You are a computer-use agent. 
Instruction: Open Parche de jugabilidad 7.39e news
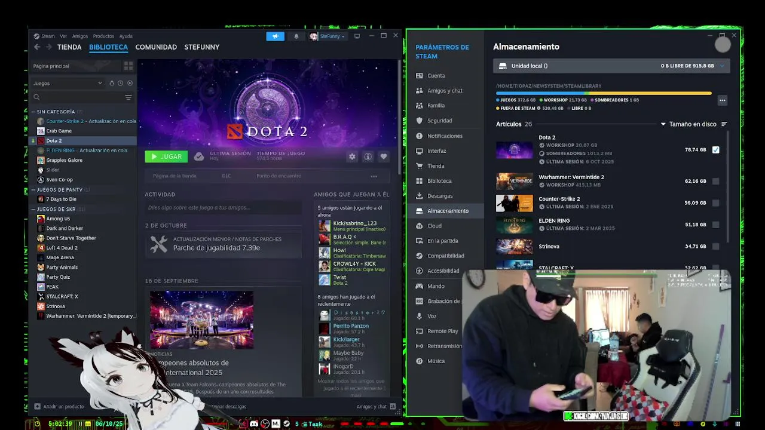224,244
